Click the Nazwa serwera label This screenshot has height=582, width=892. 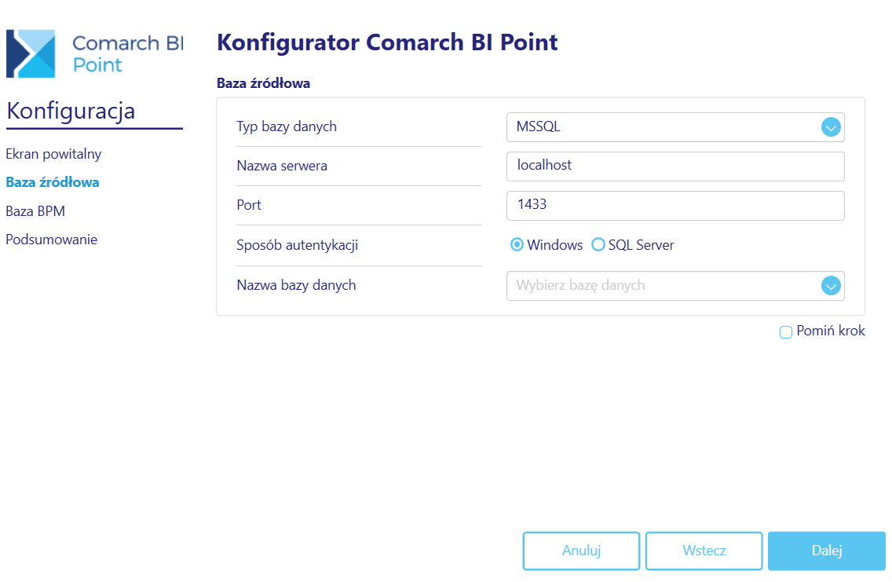tap(282, 167)
